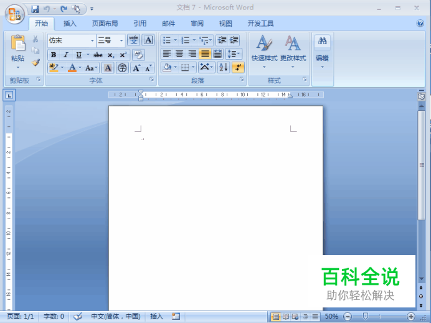Screen dimensions: 431x323
Task: Grow the font size
Action: pyautogui.click(x=136, y=68)
